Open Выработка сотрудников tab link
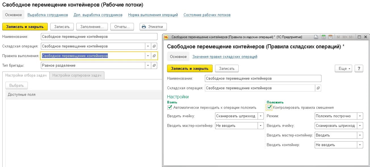The height and width of the screenshot is (167, 370). coord(48,15)
